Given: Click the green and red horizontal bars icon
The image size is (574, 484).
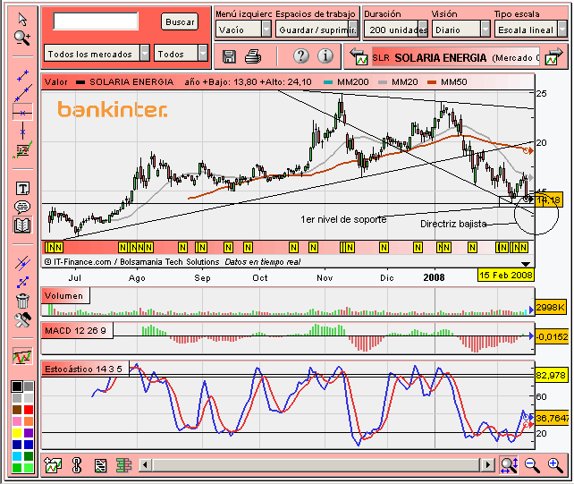Looking at the screenshot, I should [x=123, y=465].
